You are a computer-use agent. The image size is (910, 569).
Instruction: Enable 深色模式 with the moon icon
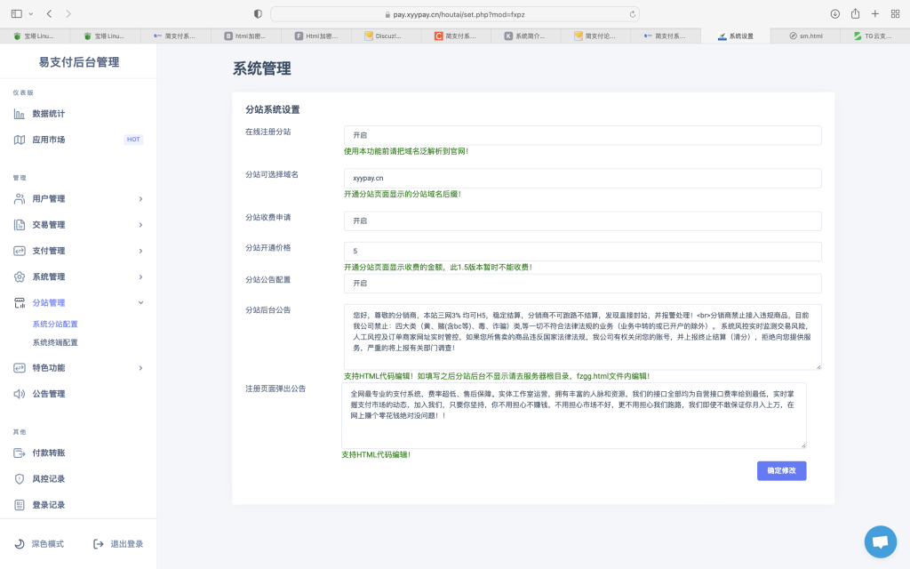coord(20,543)
